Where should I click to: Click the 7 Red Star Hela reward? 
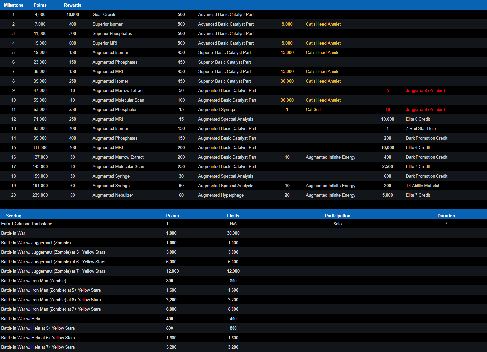pyautogui.click(x=420, y=128)
